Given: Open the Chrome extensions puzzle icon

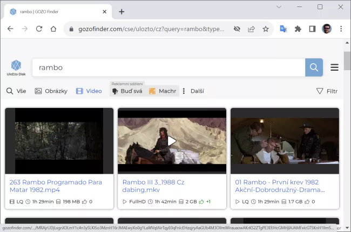Looking at the screenshot, I should (x=298, y=29).
